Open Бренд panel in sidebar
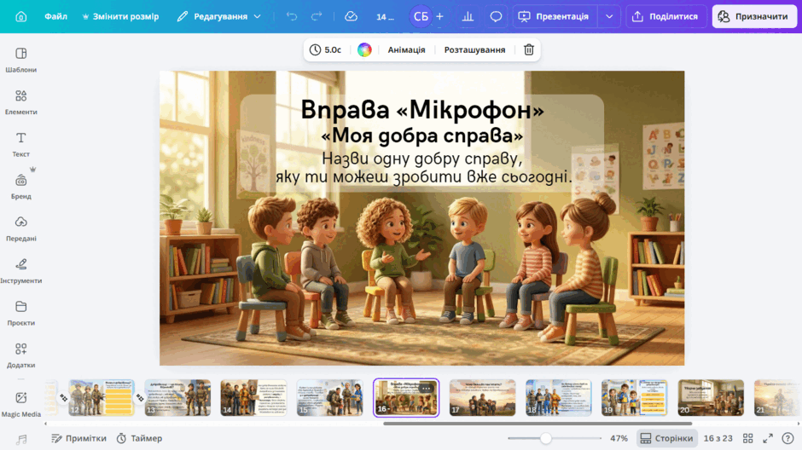 coord(21,187)
